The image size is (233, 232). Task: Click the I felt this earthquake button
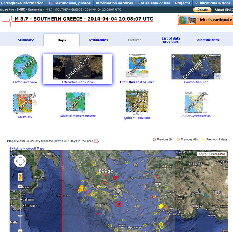point(205,20)
